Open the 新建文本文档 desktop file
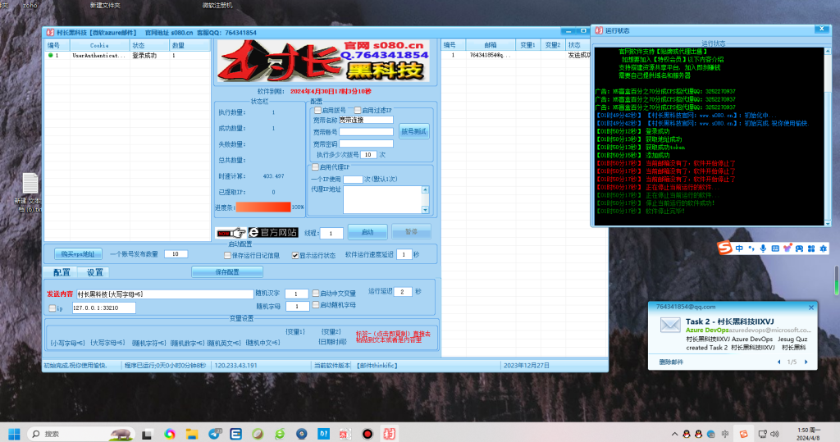Image resolution: width=840 pixels, height=442 pixels. (x=30, y=193)
